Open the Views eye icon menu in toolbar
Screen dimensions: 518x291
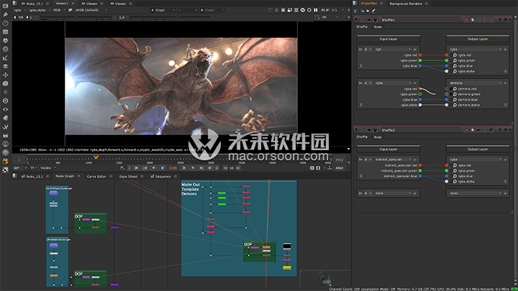click(5, 109)
